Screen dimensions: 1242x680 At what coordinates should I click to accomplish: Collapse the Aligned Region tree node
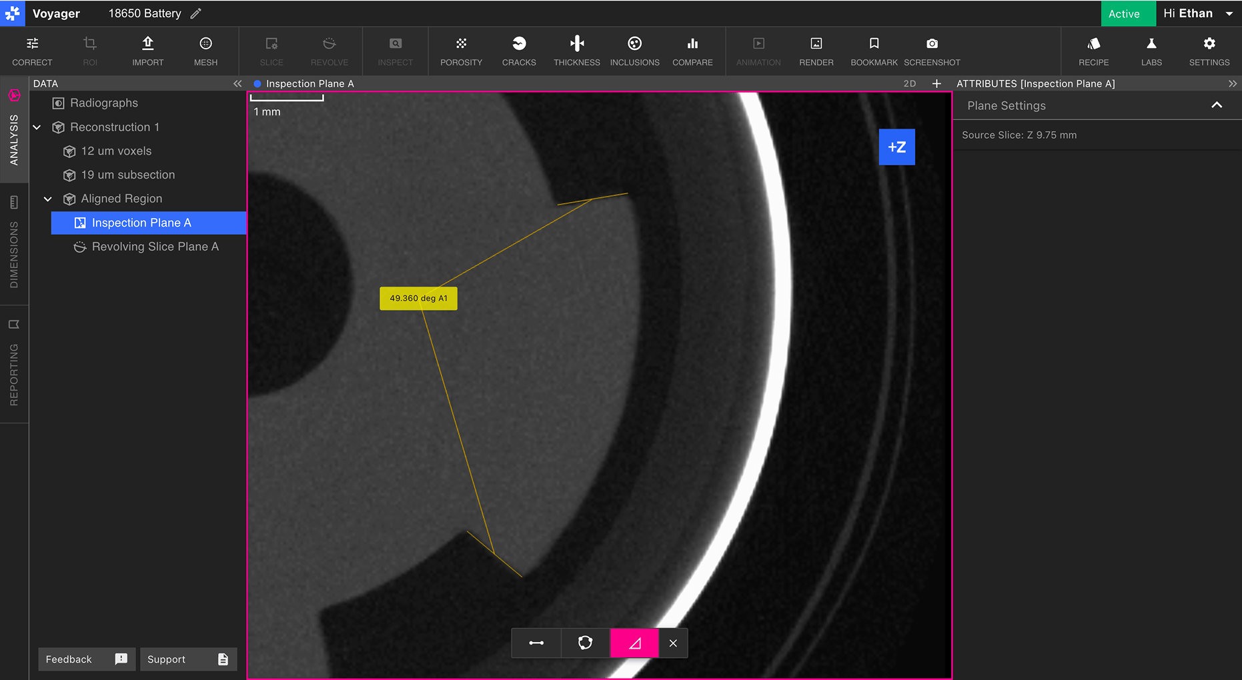click(48, 199)
